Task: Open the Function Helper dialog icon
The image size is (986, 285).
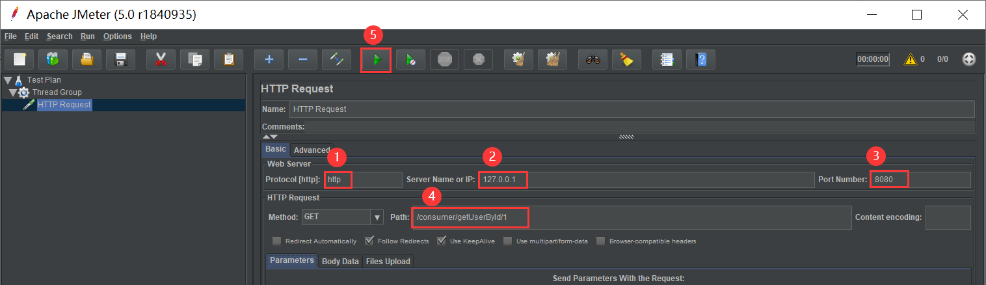Action: coord(667,59)
